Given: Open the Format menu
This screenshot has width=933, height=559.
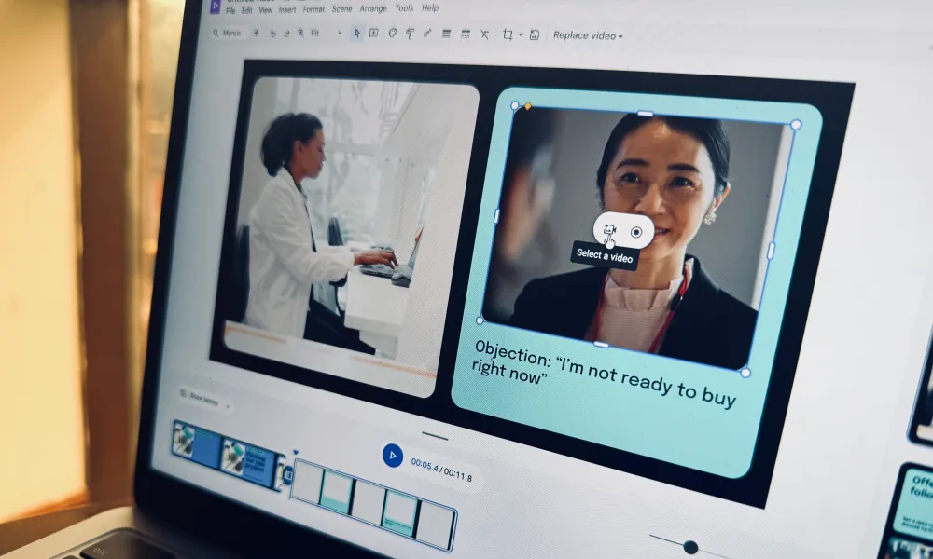Looking at the screenshot, I should [313, 9].
